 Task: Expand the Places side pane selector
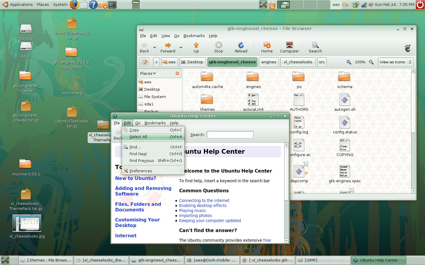pyautogui.click(x=148, y=73)
